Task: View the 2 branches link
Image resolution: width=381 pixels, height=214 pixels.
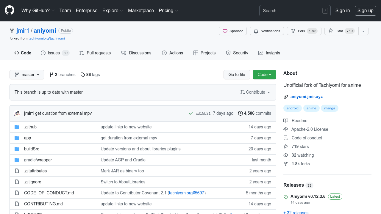Action: 63,75
